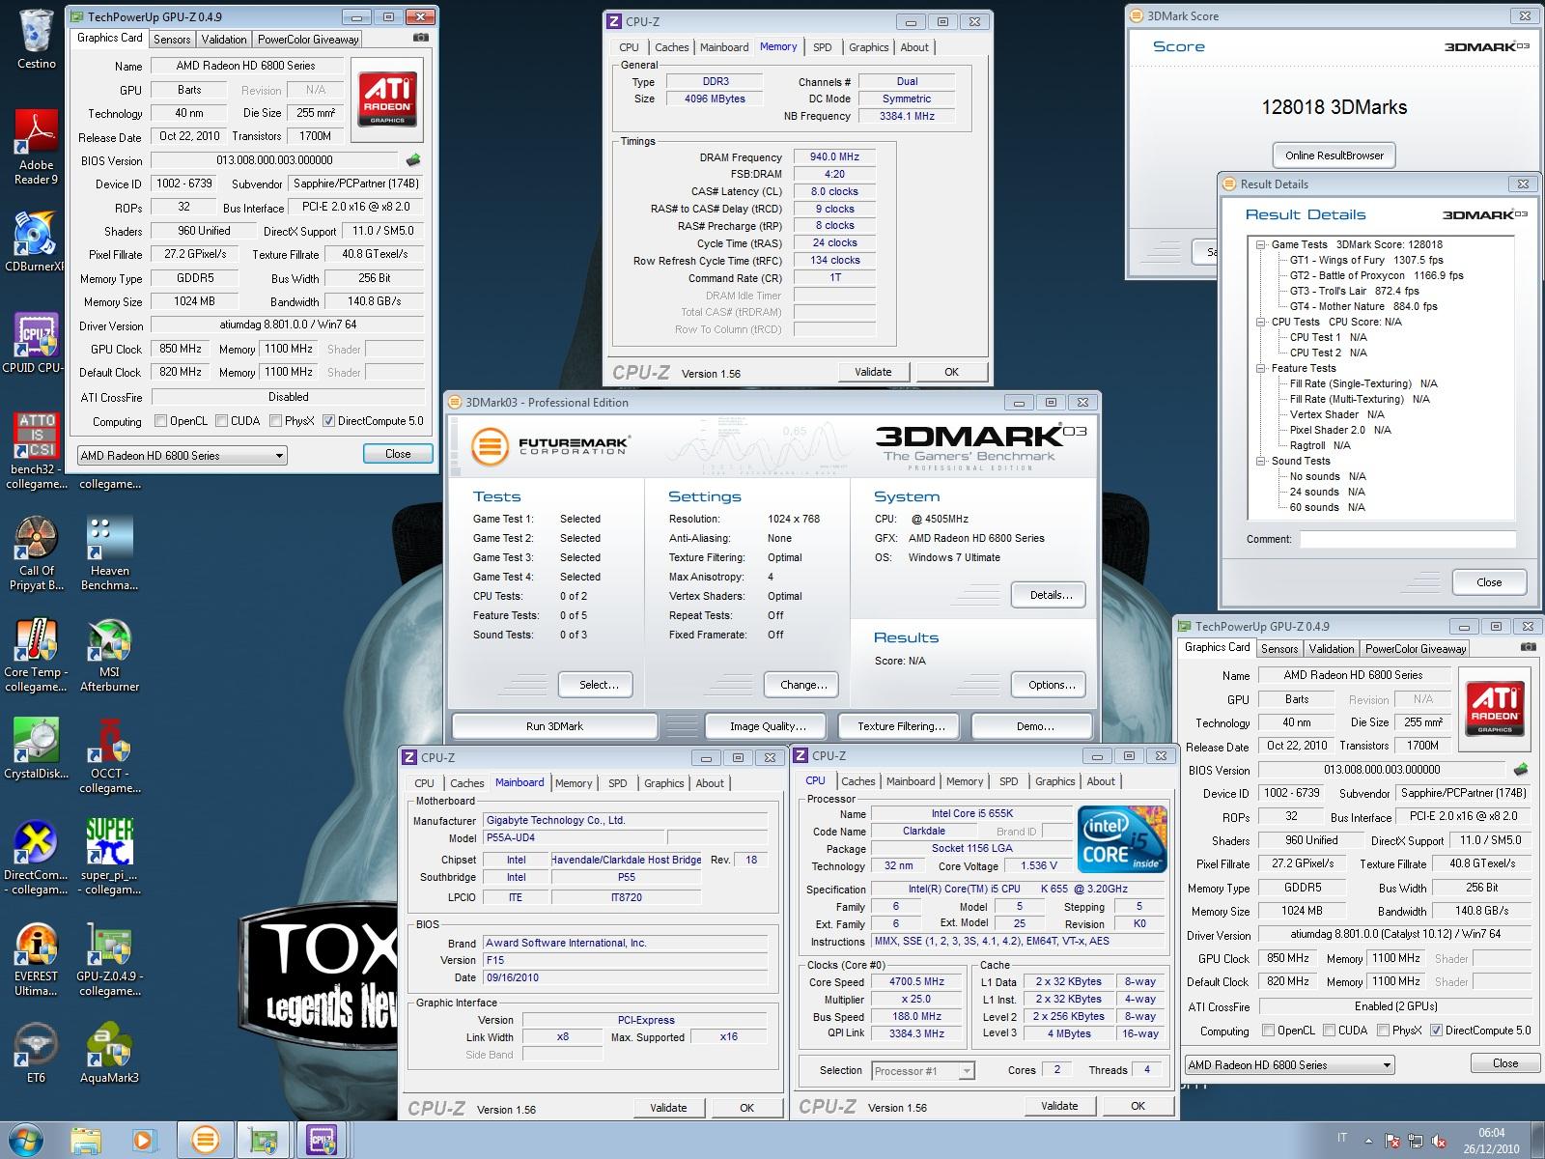Switch to SPD tab in memory CPU-Z
Screen dimensions: 1545x1159
tap(822, 47)
